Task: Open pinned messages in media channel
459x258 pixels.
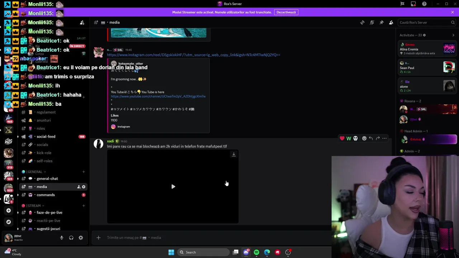Action: pos(382,22)
